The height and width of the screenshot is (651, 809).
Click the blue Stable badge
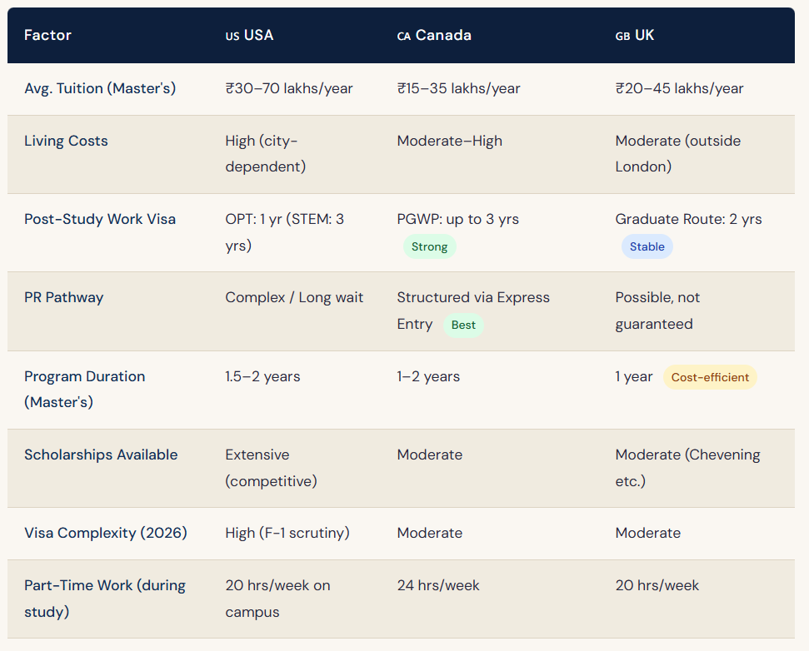(x=647, y=246)
